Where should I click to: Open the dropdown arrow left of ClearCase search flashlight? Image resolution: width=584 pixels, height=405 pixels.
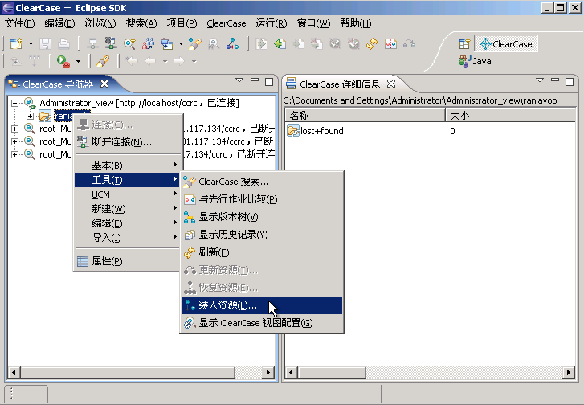[x=181, y=44]
